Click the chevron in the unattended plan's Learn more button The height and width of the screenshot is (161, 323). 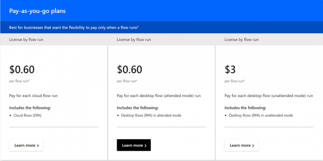pyautogui.click(x=253, y=146)
